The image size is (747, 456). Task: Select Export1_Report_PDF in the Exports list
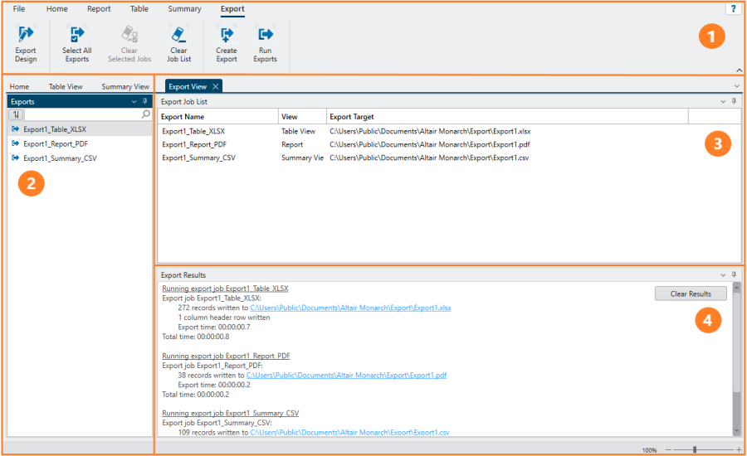click(x=55, y=143)
